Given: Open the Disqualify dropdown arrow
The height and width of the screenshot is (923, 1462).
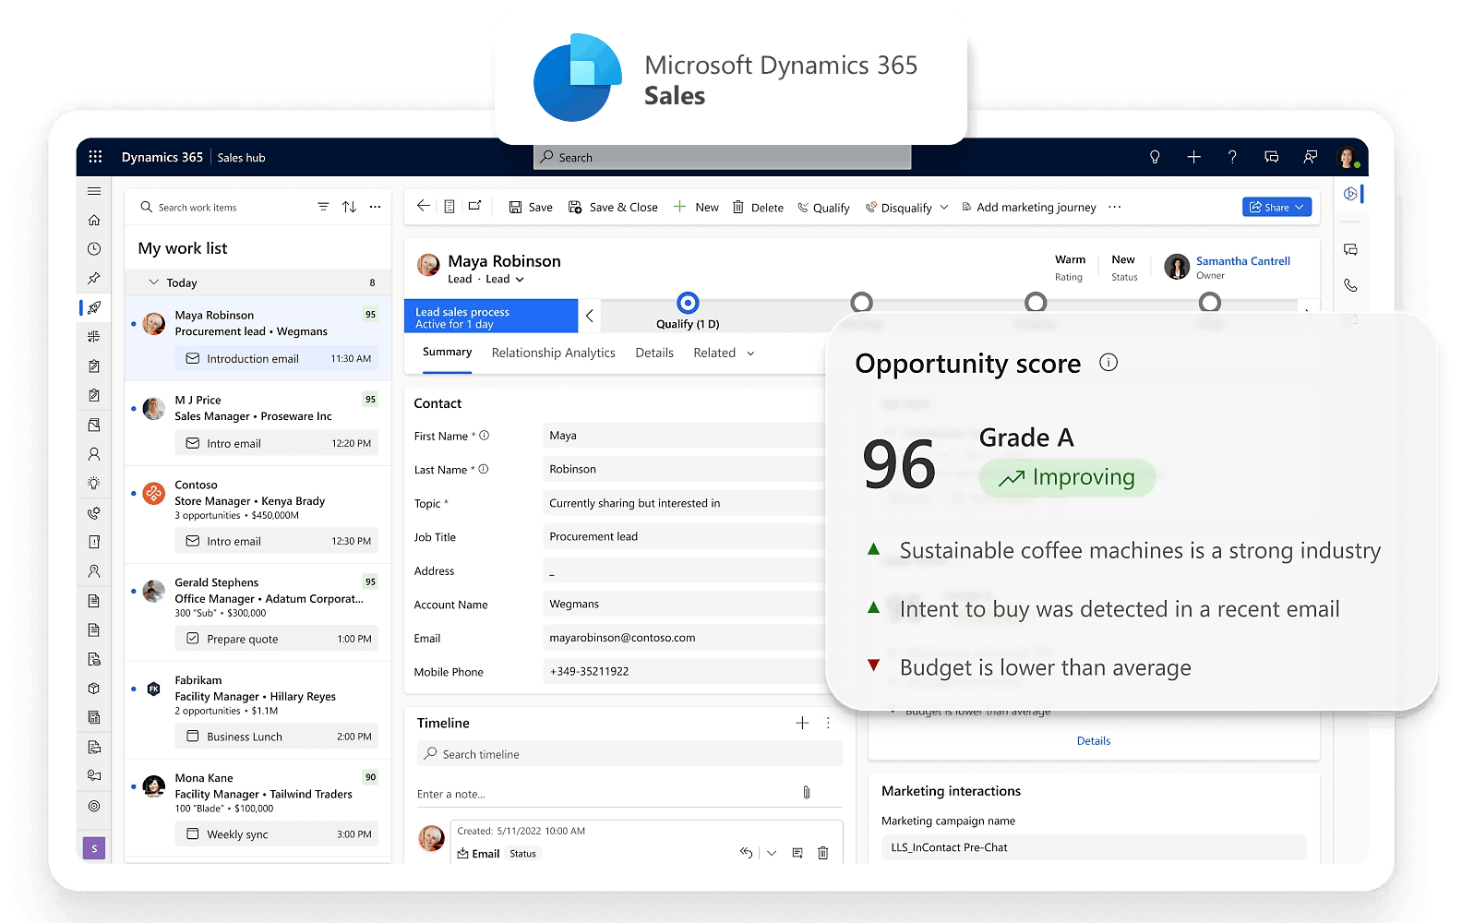Looking at the screenshot, I should coord(943,208).
